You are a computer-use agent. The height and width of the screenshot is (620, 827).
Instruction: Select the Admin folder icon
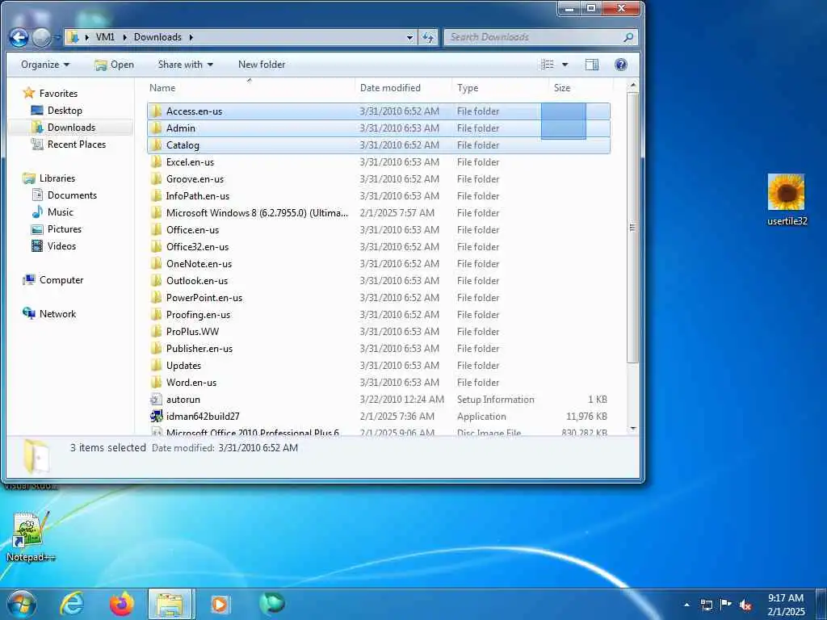(156, 128)
